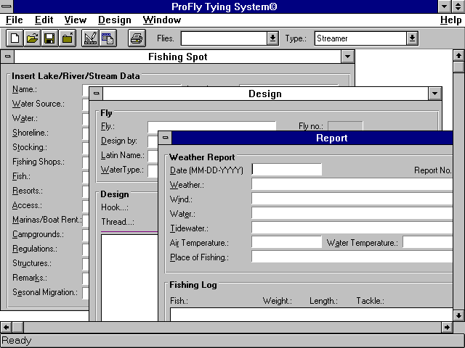Expand the Type dropdown showing Streamer
Screen dimensions: 465x348
point(412,38)
